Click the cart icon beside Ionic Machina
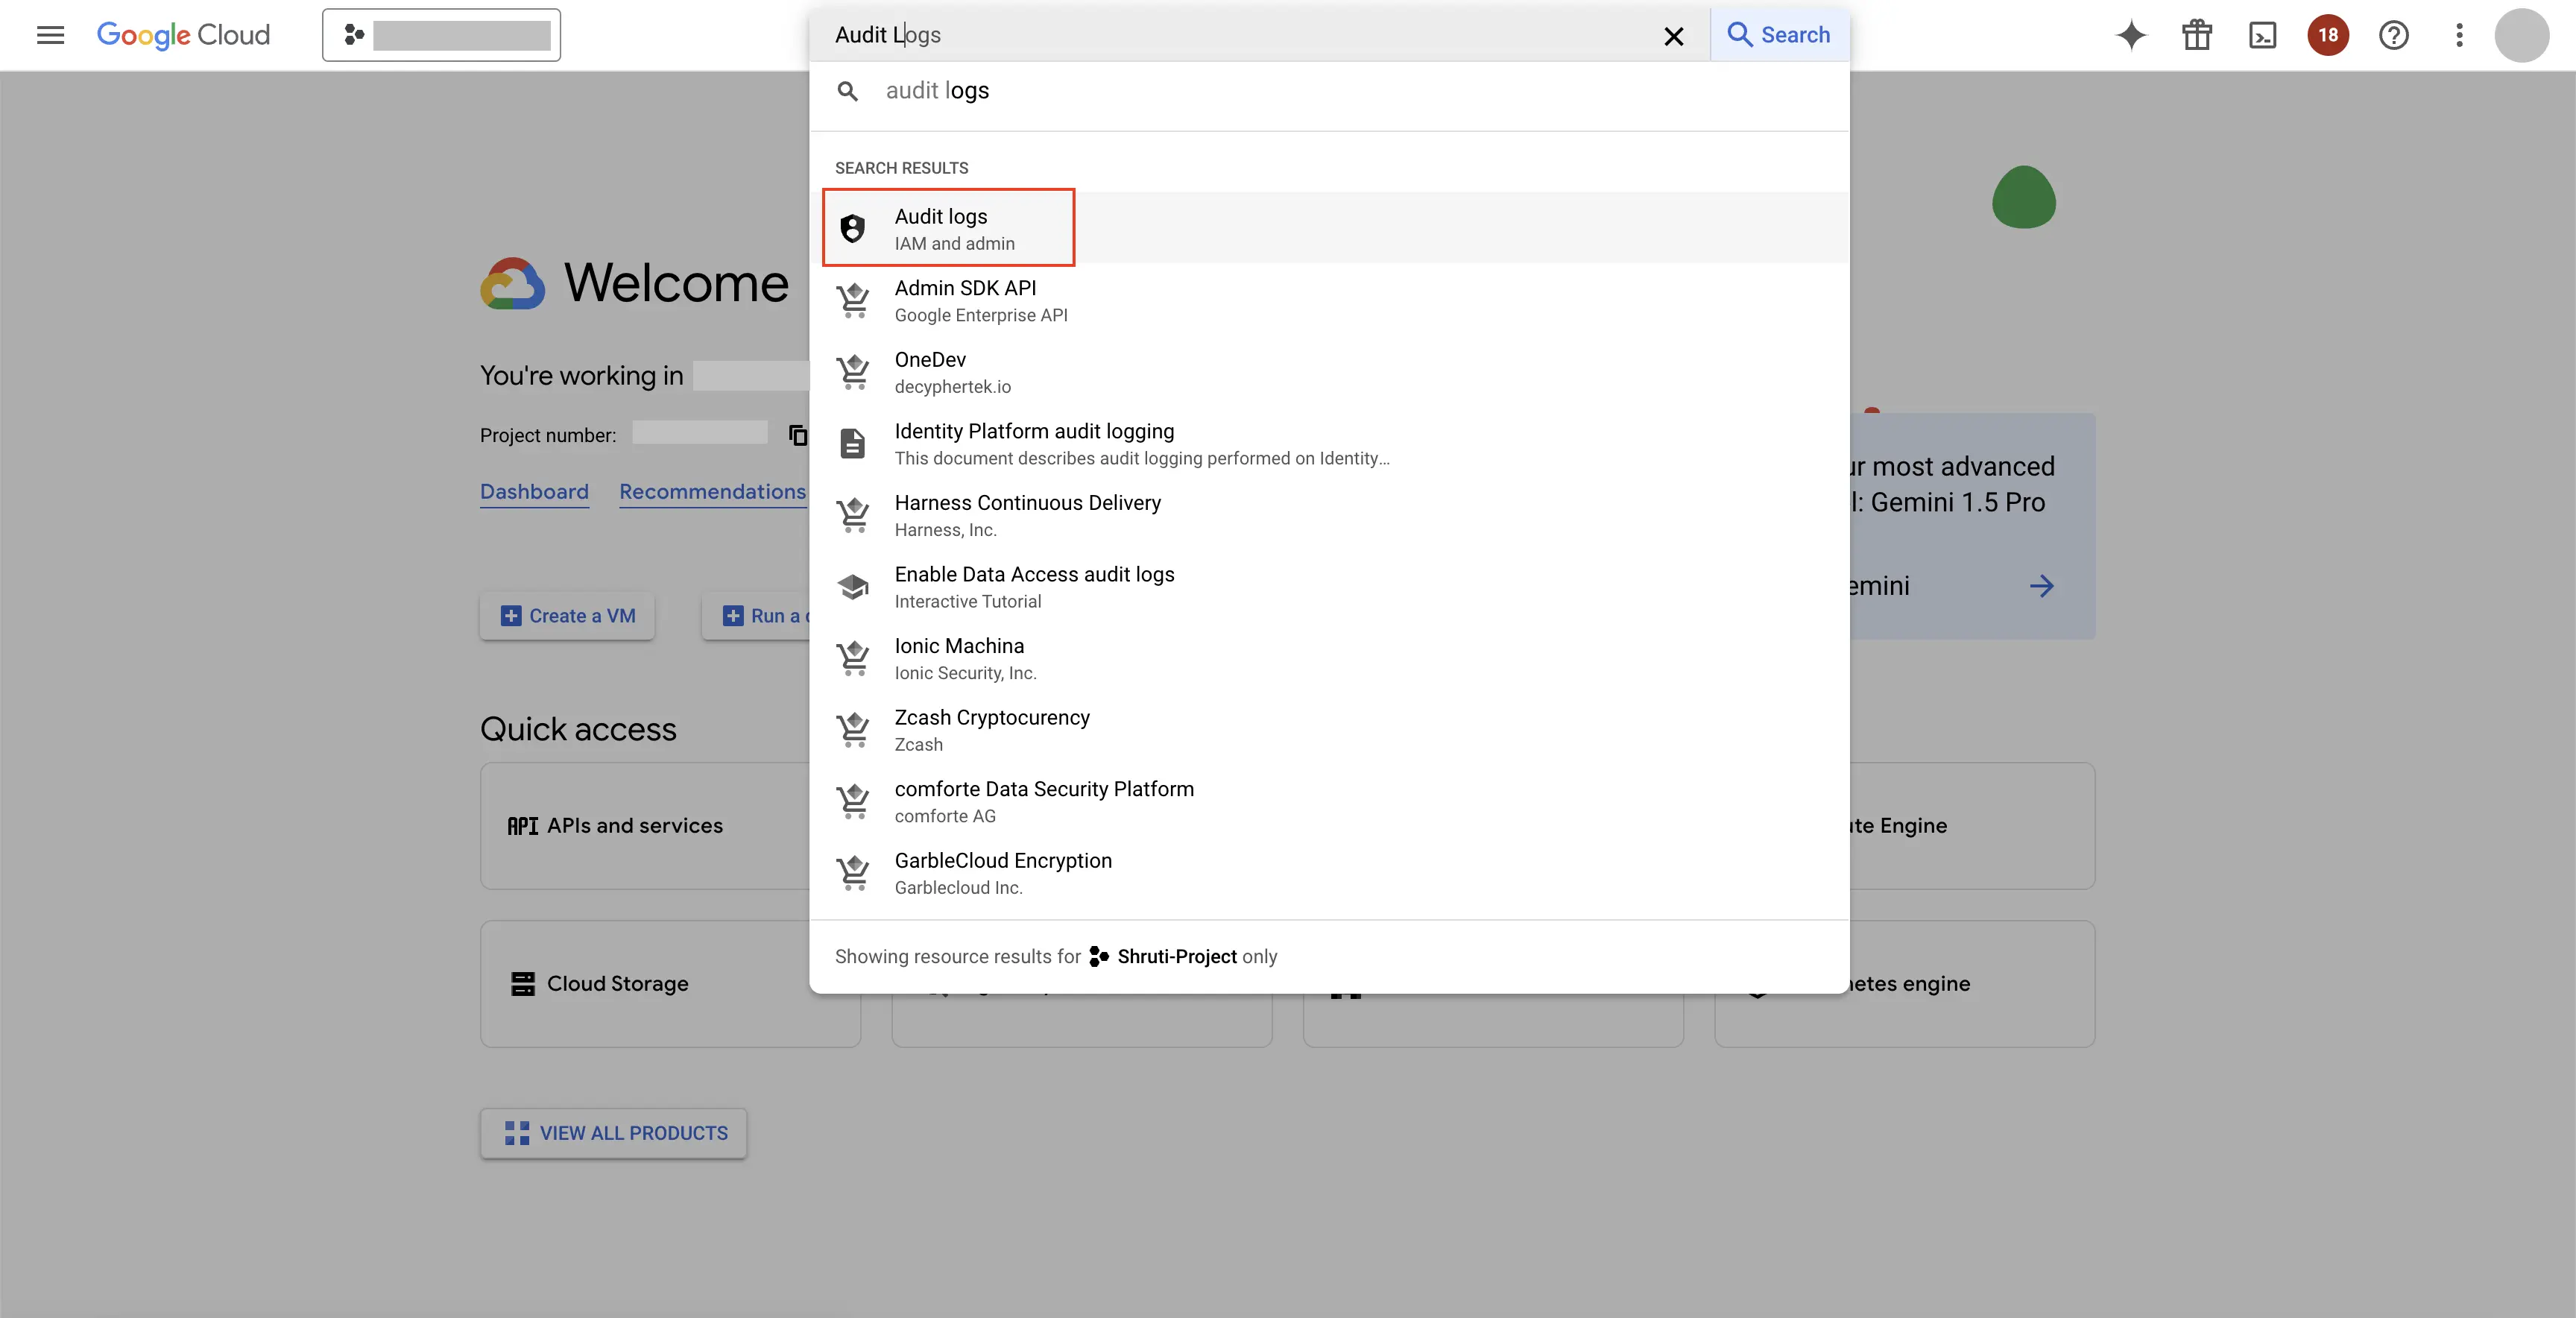The image size is (2576, 1318). pyautogui.click(x=853, y=658)
